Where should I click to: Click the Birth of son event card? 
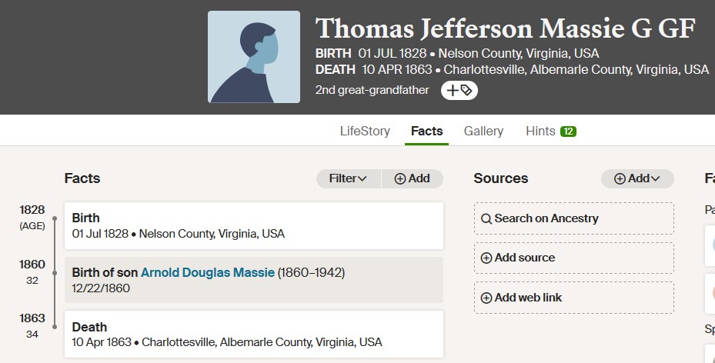coord(254,280)
